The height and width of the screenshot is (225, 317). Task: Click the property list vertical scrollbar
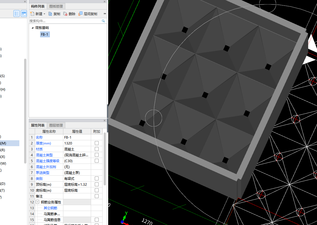point(105,159)
